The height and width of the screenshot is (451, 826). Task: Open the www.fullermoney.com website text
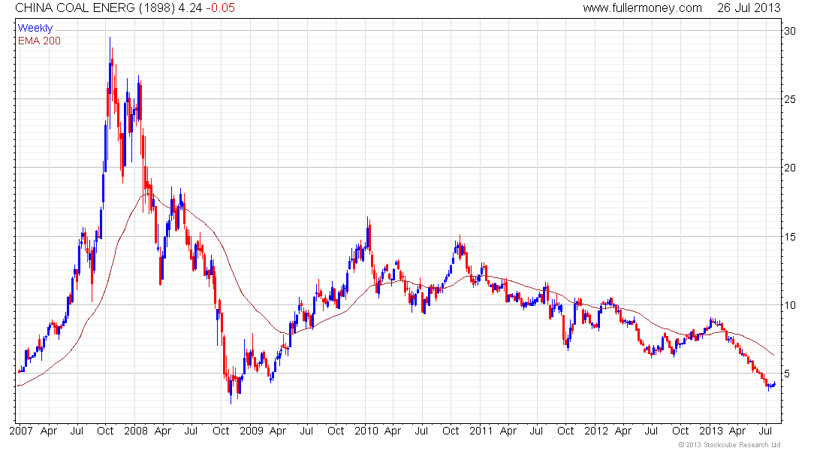(642, 8)
